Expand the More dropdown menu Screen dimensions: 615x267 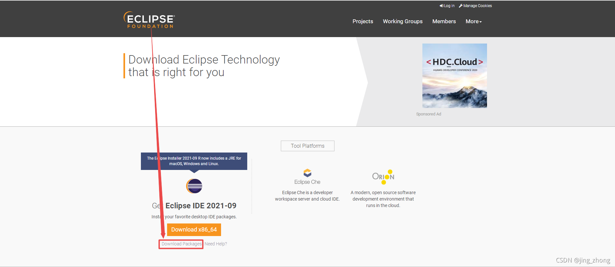pyautogui.click(x=473, y=21)
